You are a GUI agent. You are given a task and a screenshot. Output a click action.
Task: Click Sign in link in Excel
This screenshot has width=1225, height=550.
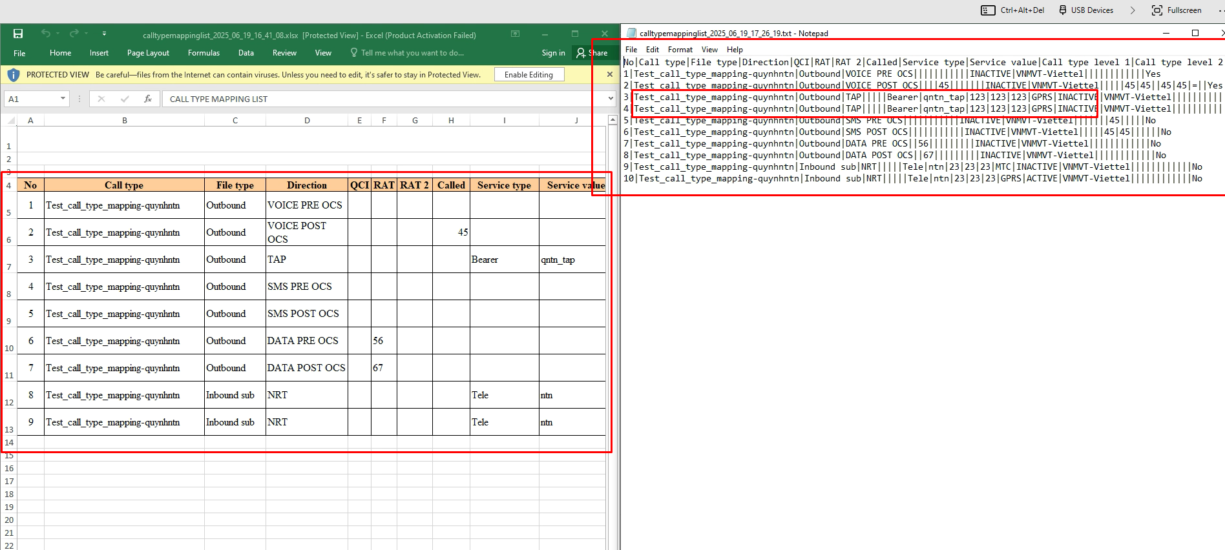tap(553, 53)
